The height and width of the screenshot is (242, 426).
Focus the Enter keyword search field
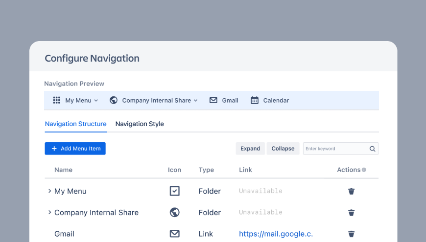[335, 149]
